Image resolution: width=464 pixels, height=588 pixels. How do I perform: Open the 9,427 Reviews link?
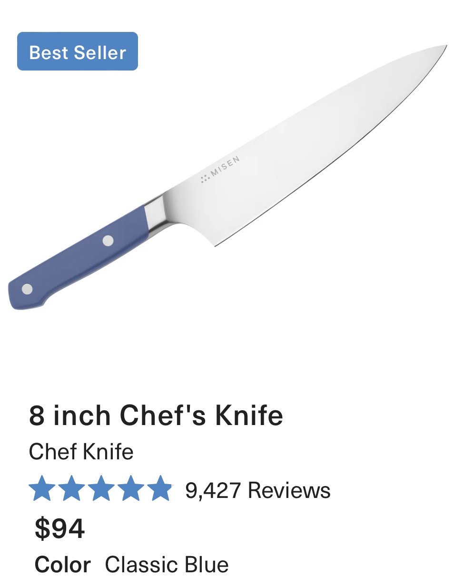258,490
